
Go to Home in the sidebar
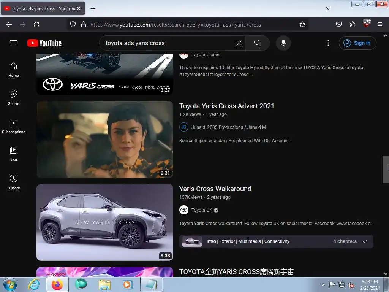[x=14, y=70]
